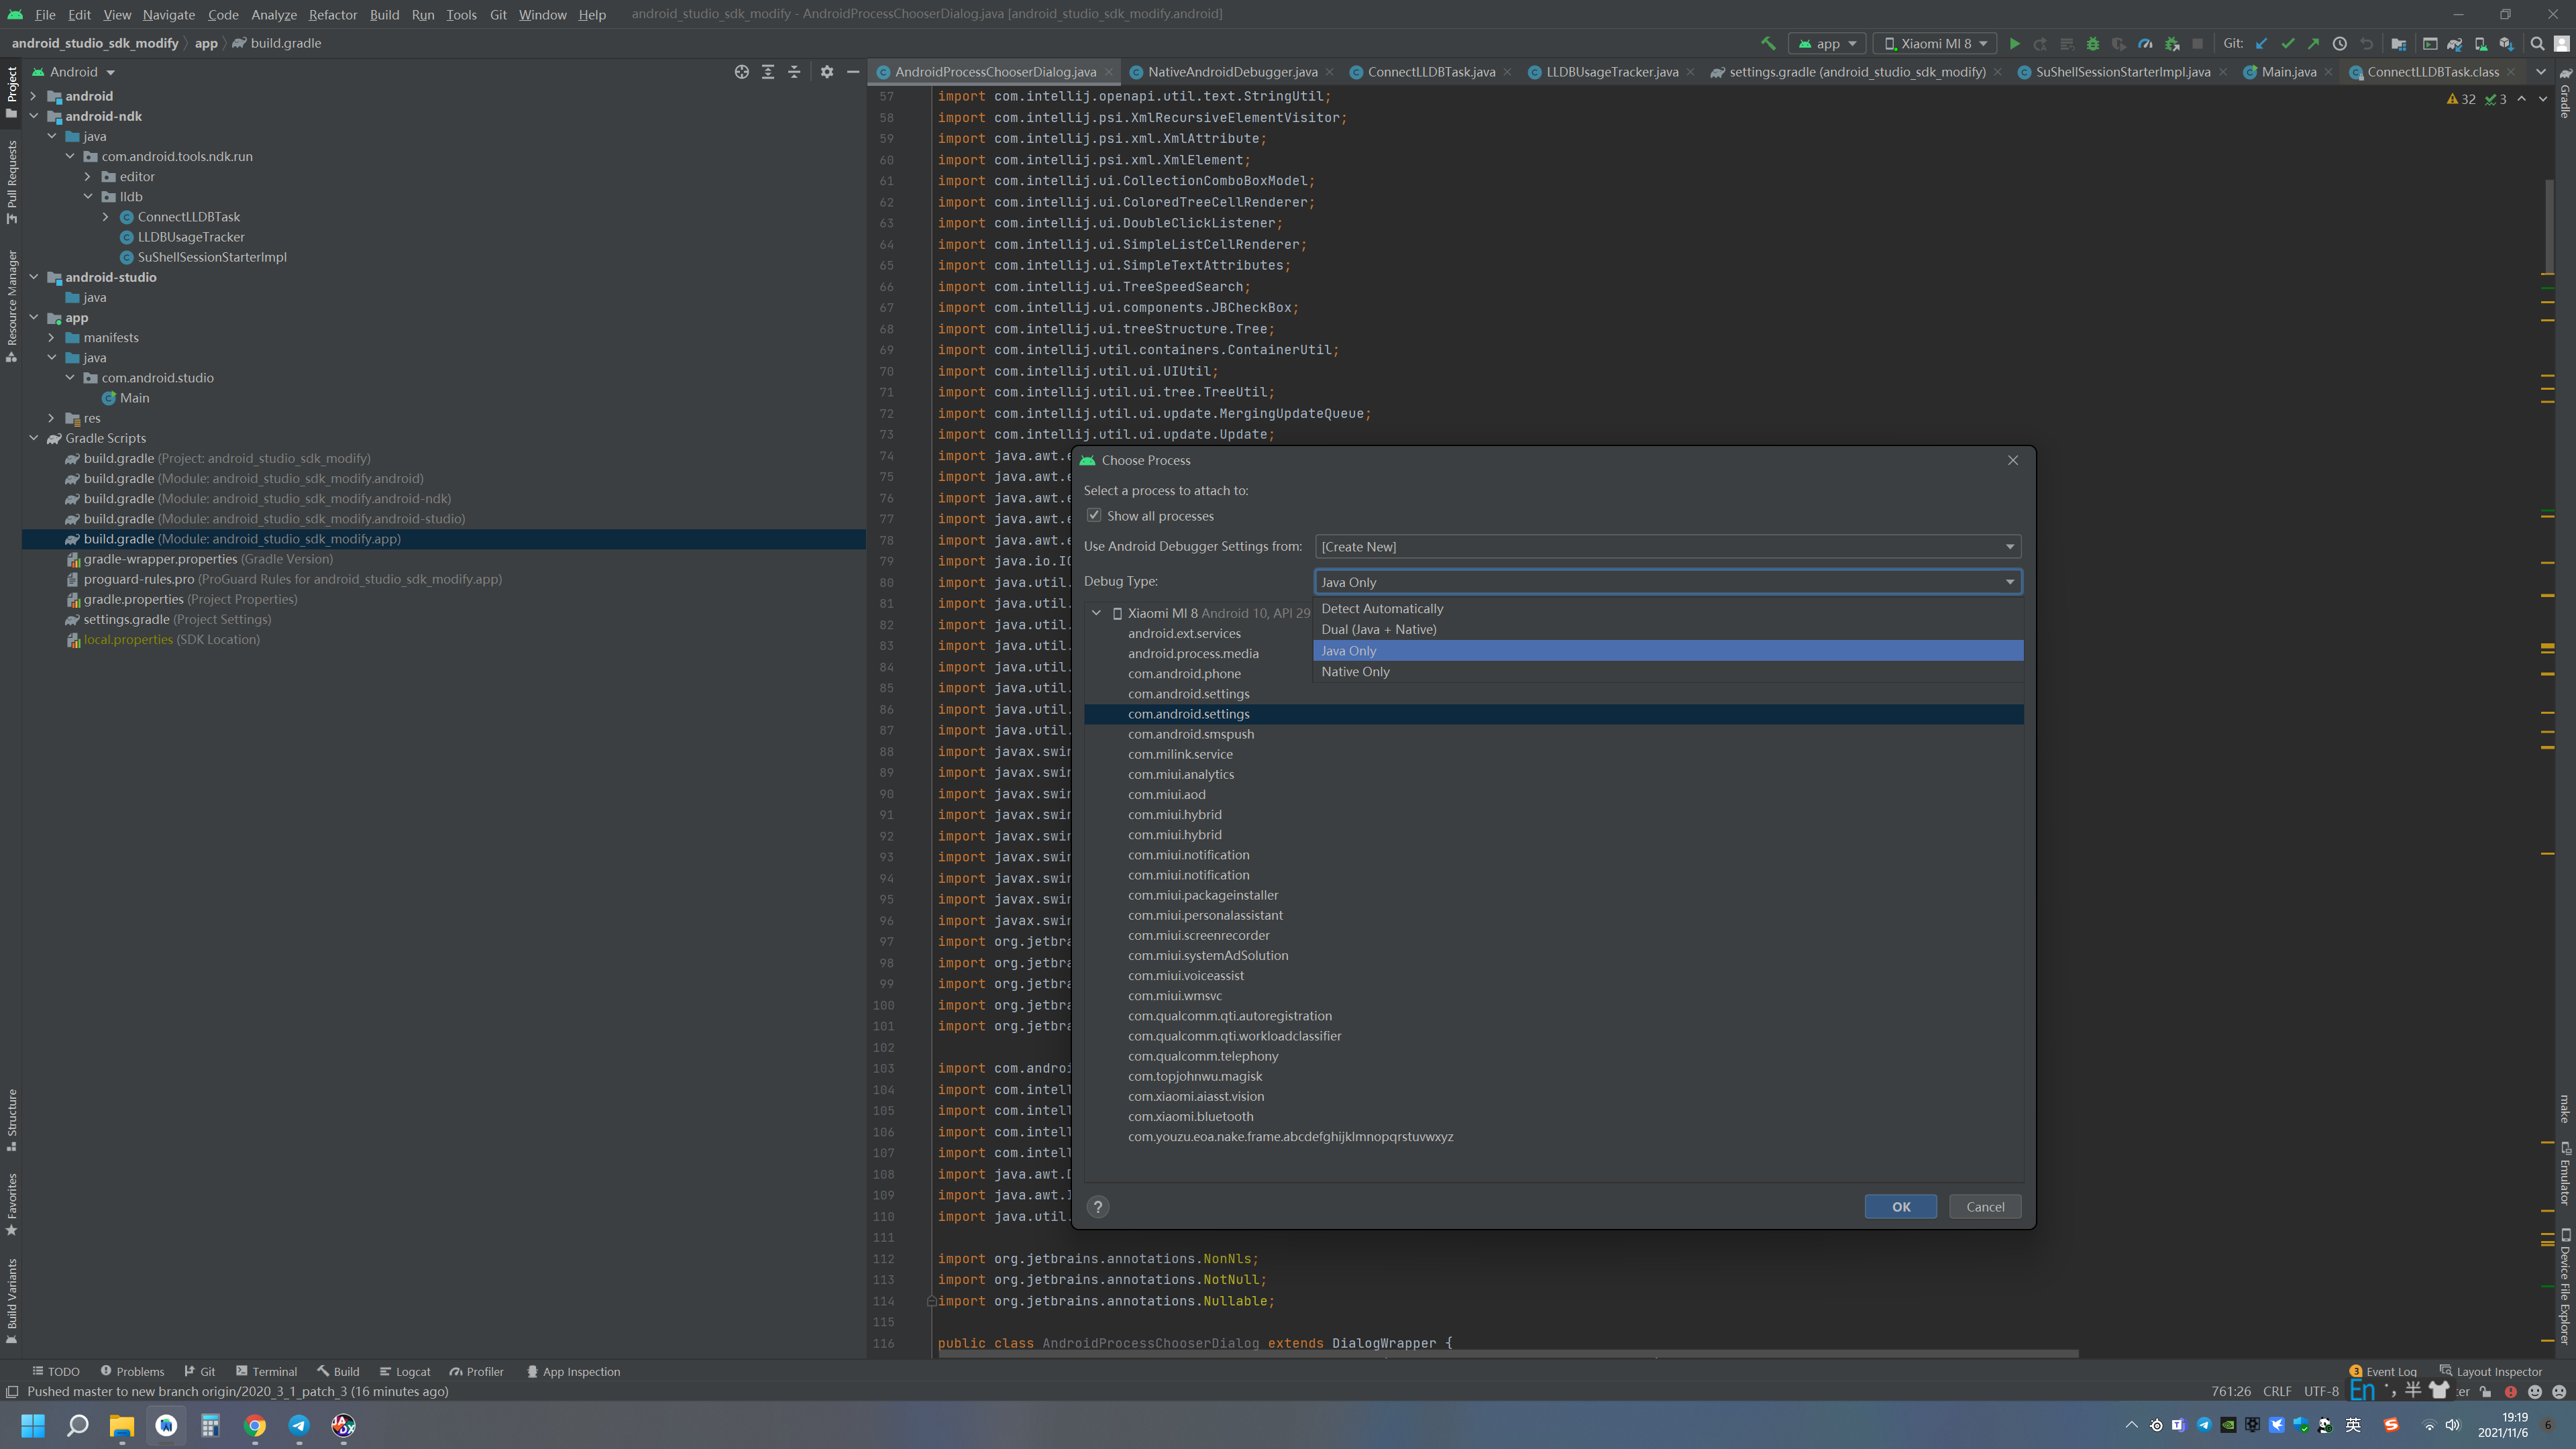This screenshot has height=1449, width=2576.
Task: Collapse the Xiaomi MI 8 device node
Action: pos(1096,613)
